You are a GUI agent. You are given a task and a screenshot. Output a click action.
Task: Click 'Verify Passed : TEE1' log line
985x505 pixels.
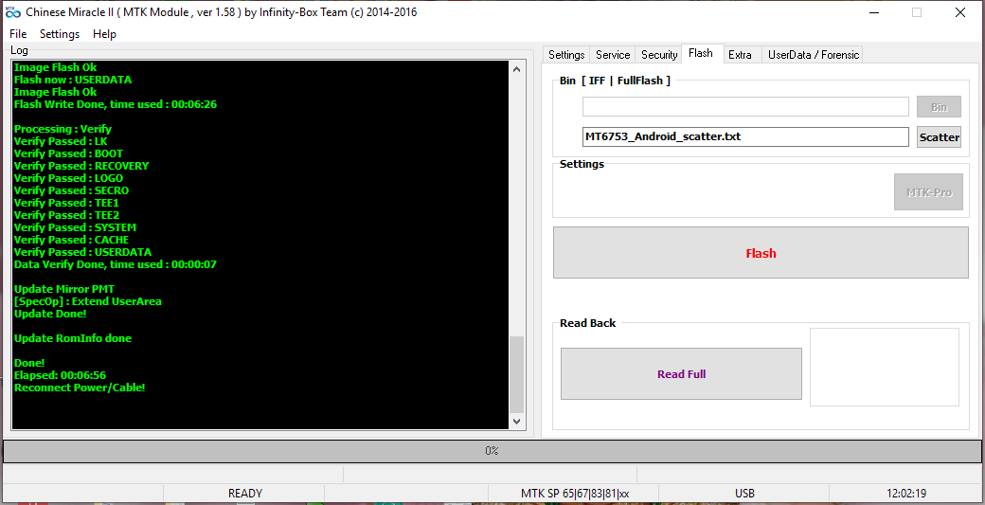66,203
